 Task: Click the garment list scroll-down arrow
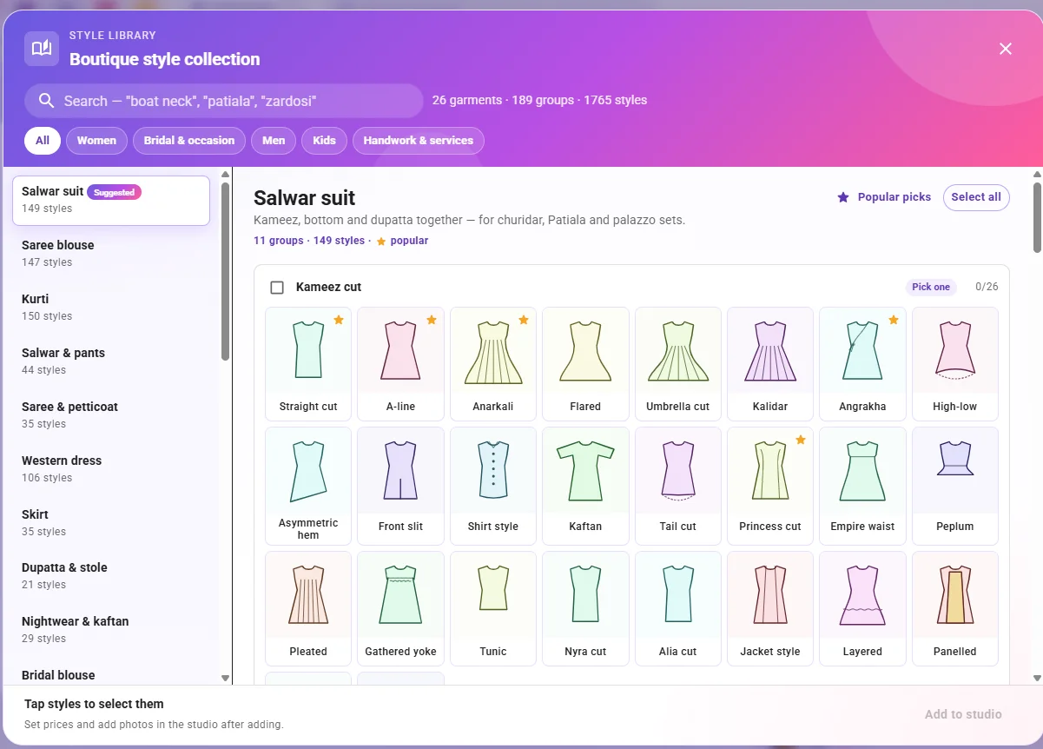coord(226,678)
